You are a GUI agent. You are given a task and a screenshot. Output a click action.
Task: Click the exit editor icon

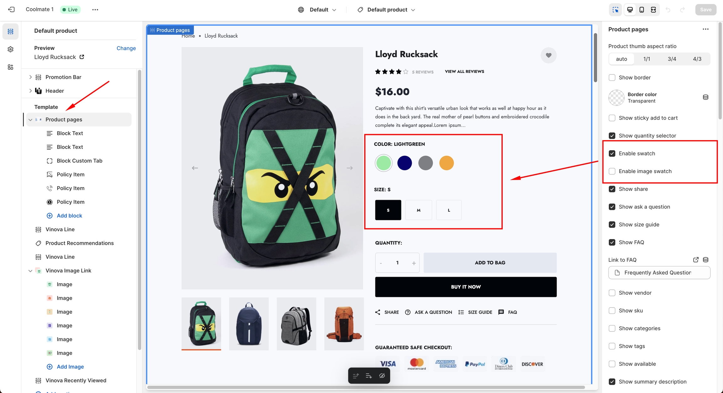pyautogui.click(x=11, y=9)
